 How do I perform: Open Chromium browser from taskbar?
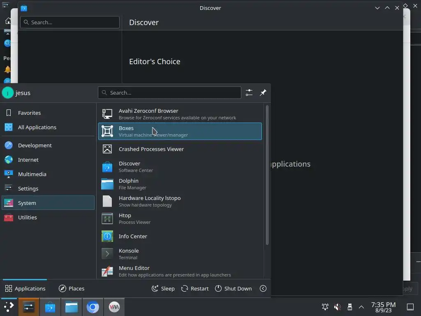[93, 307]
